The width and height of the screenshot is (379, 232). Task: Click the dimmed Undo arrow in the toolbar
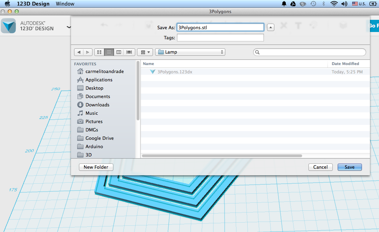pos(104,25)
